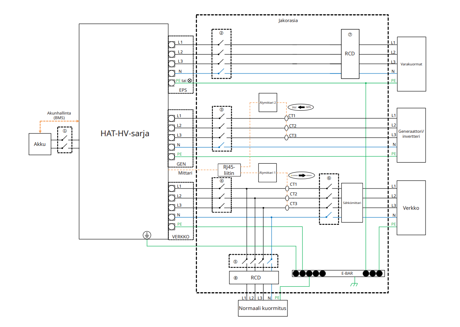Toggle breaker switch group 5
The image size is (460, 327).
(x=253, y=261)
